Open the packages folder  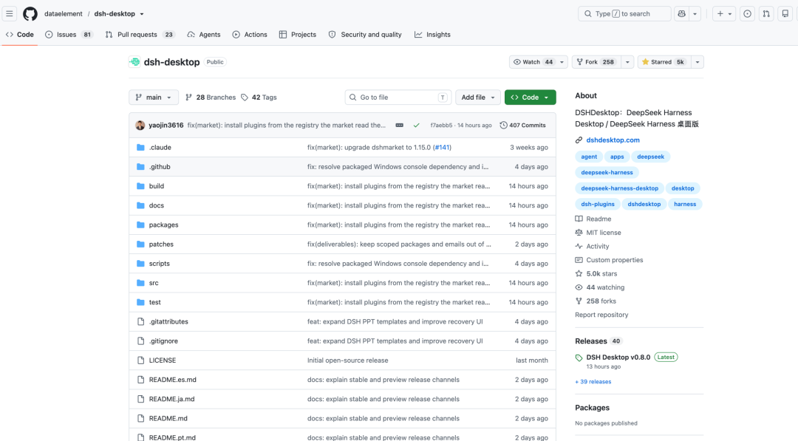tap(163, 225)
